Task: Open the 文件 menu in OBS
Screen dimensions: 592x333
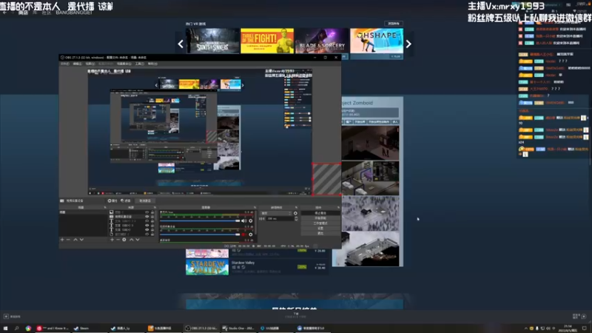Action: pyautogui.click(x=64, y=64)
